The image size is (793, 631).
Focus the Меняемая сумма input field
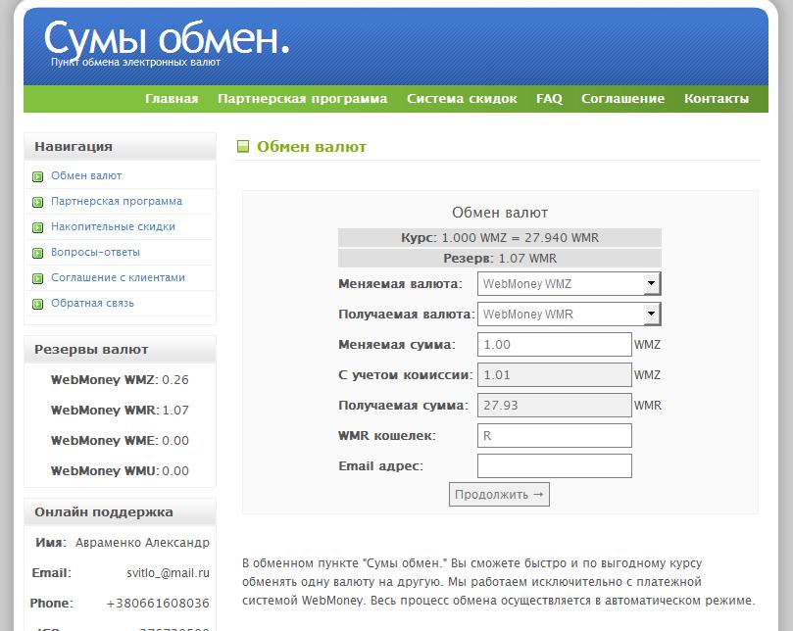tap(554, 344)
